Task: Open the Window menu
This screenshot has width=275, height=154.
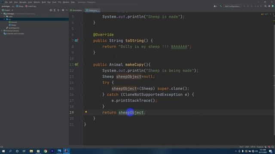Action: point(66,2)
